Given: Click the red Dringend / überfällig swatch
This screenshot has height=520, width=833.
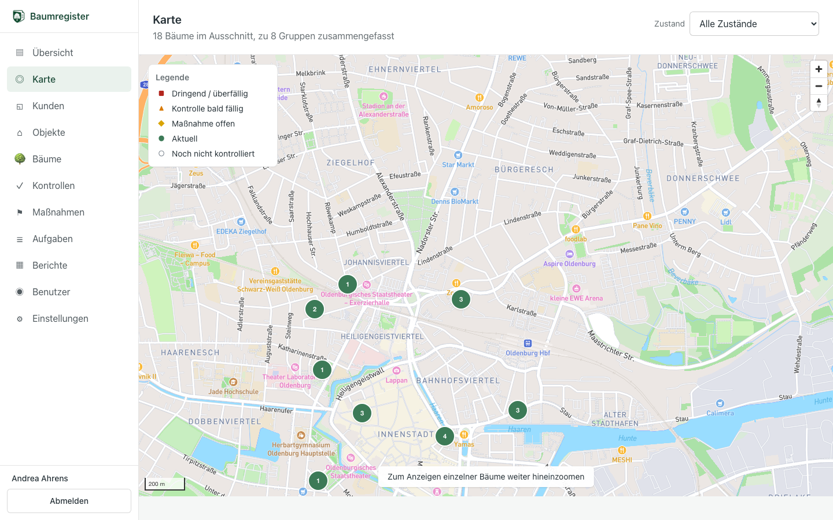Looking at the screenshot, I should (161, 94).
